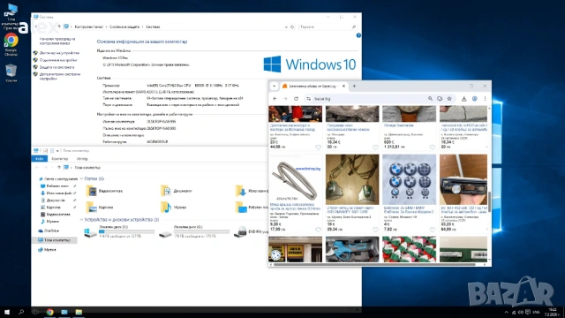Collapse the Устройства и дискови устройства group
Screen dimensions: 565x318
click(x=81, y=220)
